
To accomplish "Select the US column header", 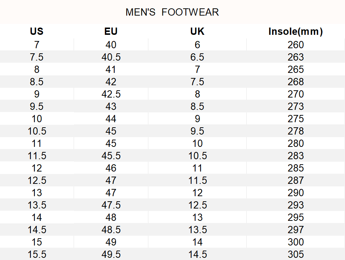I will point(37,31).
